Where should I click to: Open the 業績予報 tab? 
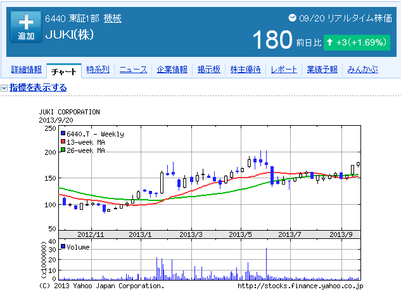click(322, 70)
